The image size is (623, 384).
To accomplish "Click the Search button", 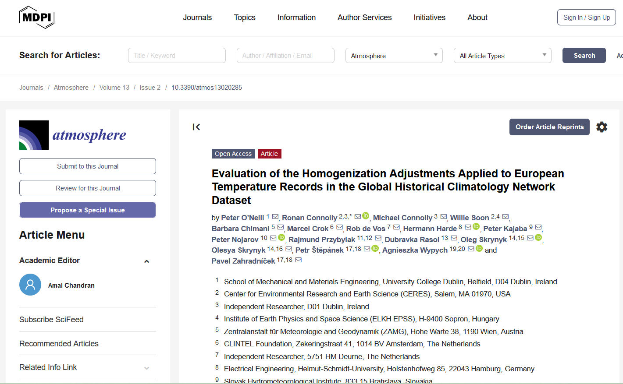I will click(x=584, y=56).
